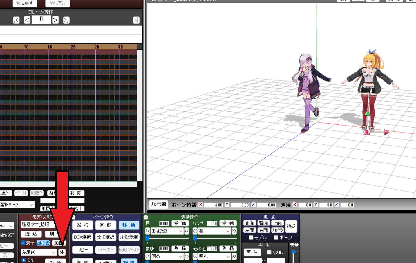Open the あ lip morph dropdown
The height and width of the screenshot is (263, 416).
[x=214, y=231]
